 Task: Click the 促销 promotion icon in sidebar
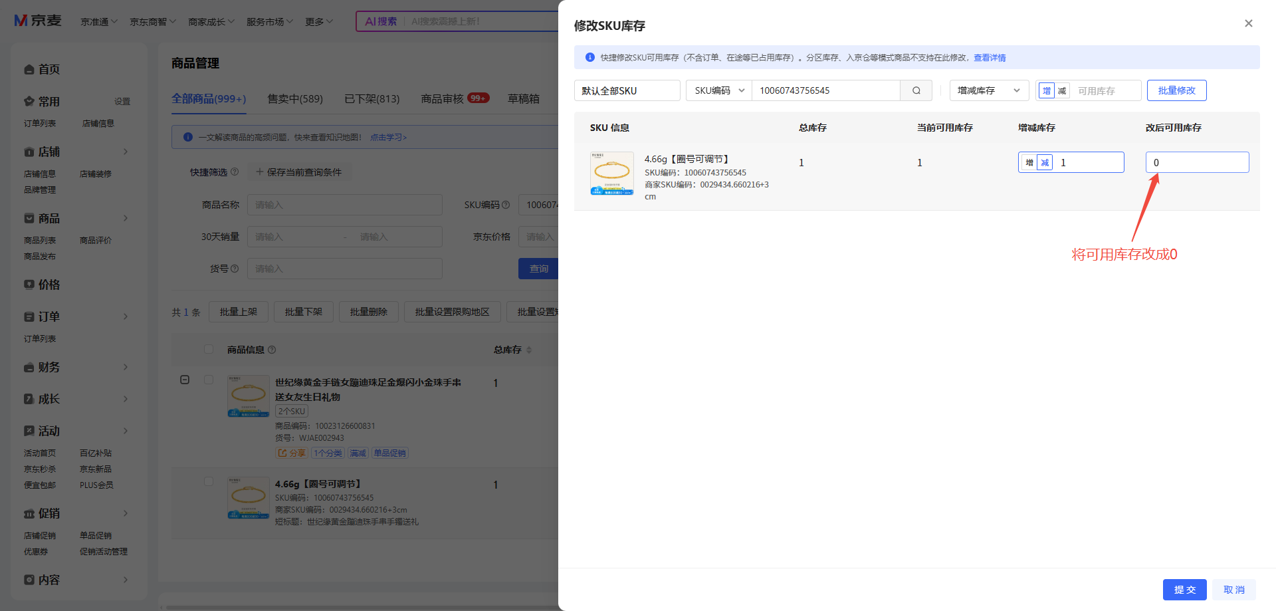click(29, 514)
